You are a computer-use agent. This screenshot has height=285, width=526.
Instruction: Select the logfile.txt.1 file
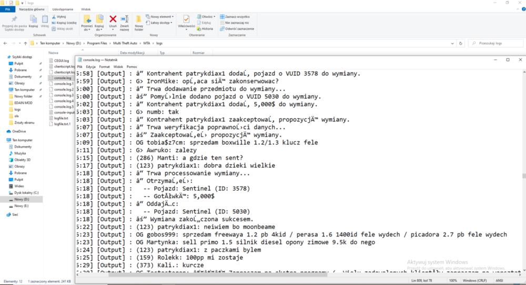coord(62,124)
